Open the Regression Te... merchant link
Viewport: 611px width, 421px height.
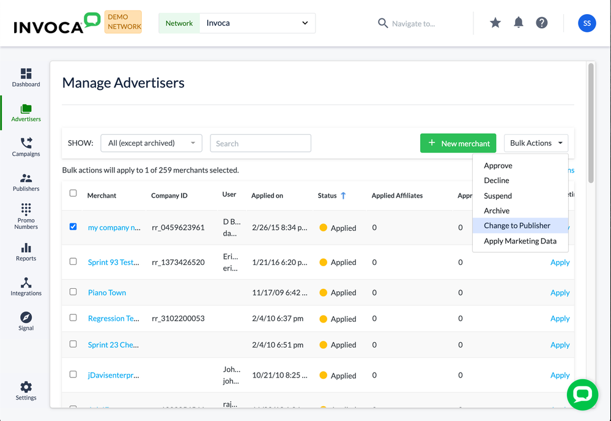tap(114, 319)
